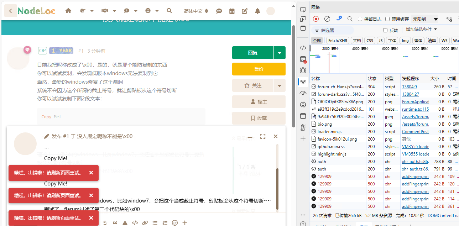Toggle device emulation in DevTools
Screen dimensions: 459x226
tap(303, 19)
